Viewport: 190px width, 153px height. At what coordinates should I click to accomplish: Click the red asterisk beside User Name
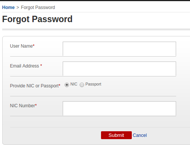(x=33, y=45)
